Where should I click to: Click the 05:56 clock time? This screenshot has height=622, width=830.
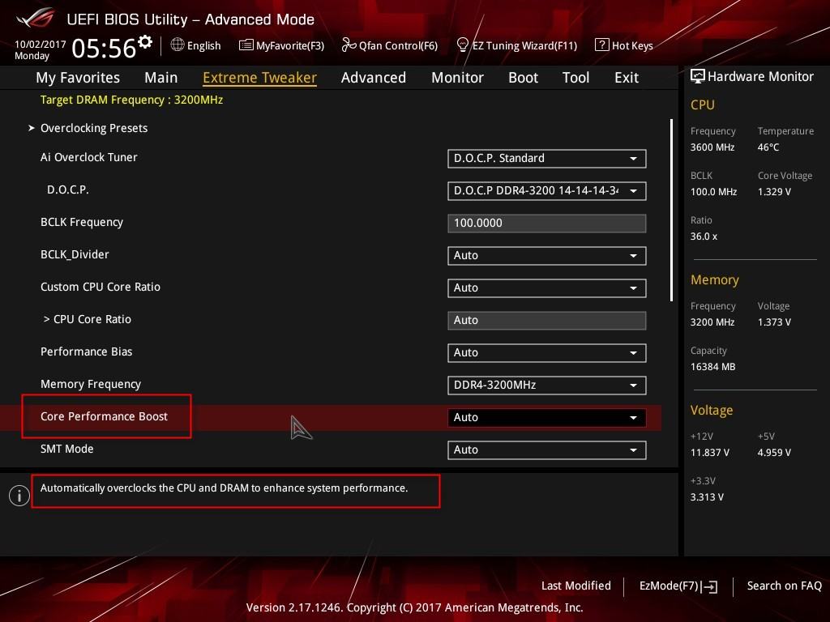(x=104, y=48)
